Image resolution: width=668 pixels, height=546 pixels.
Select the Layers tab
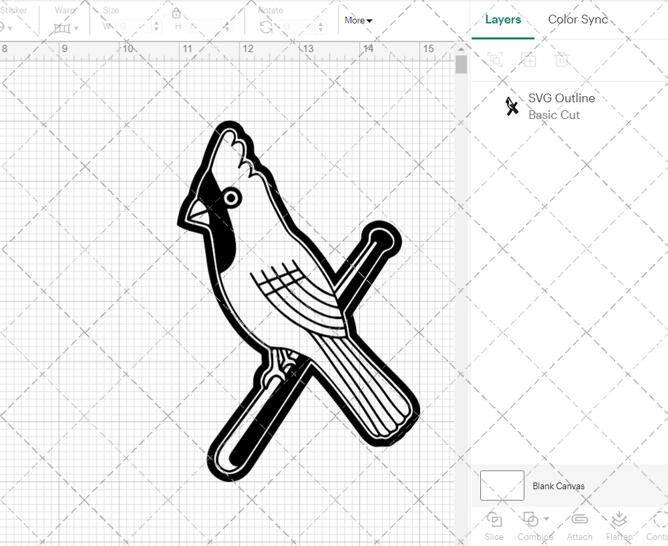click(x=503, y=19)
